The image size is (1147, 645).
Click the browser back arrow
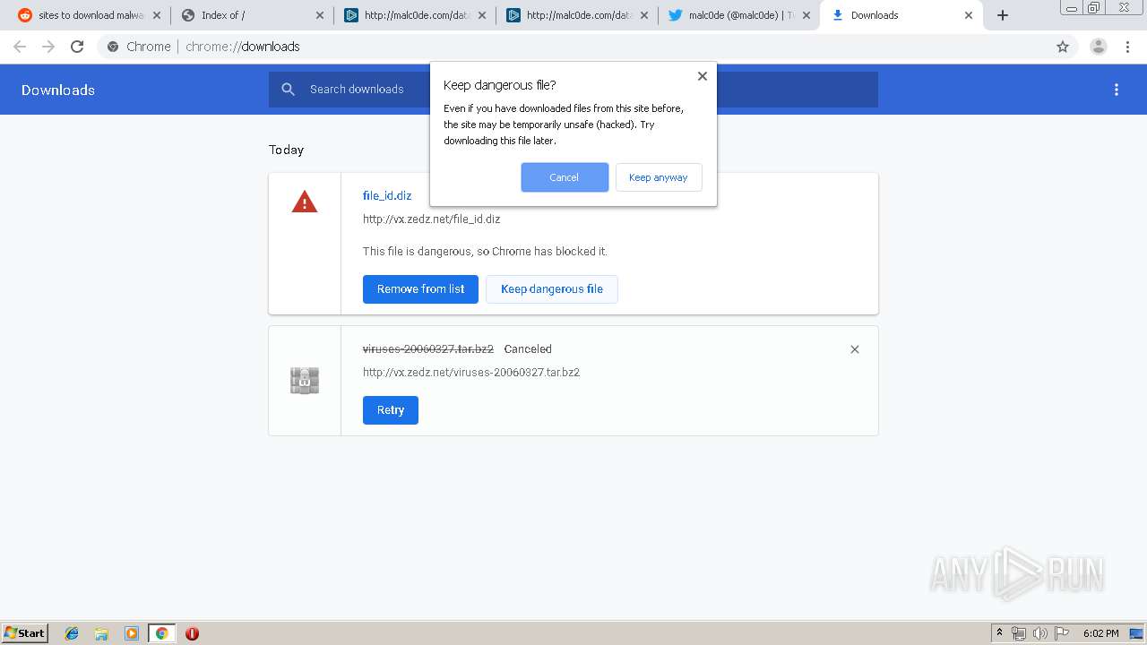point(20,47)
